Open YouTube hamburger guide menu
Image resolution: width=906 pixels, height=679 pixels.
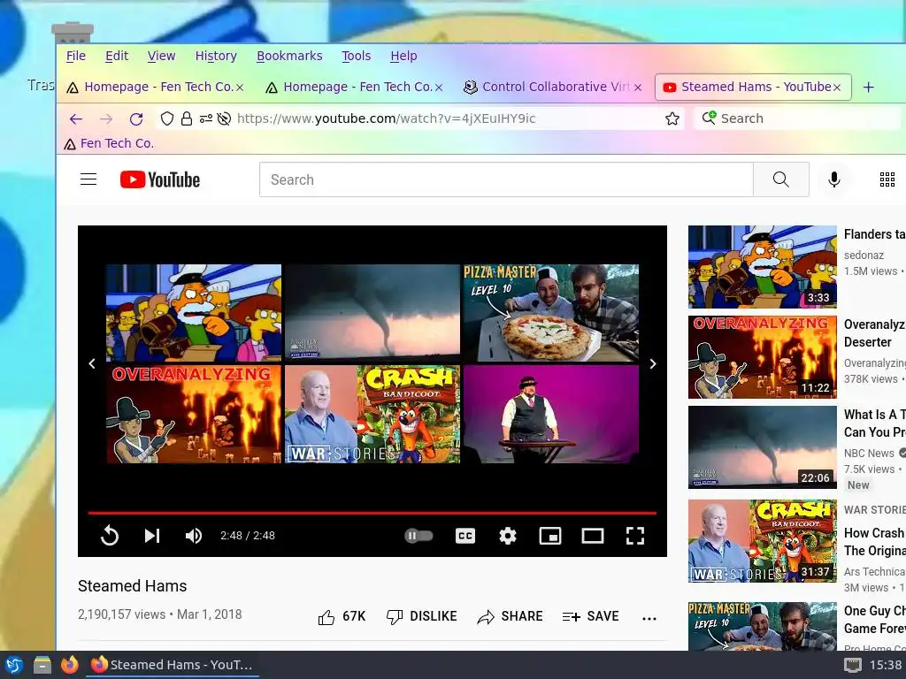point(88,179)
